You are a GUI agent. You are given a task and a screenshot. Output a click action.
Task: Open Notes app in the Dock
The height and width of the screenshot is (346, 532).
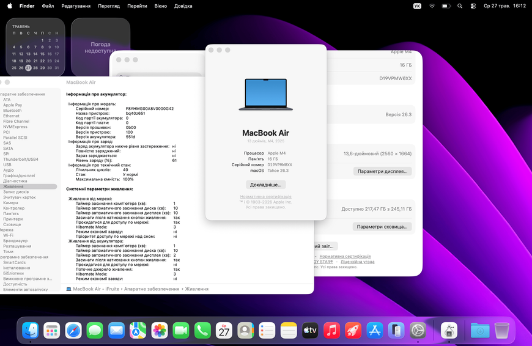[x=289, y=330]
